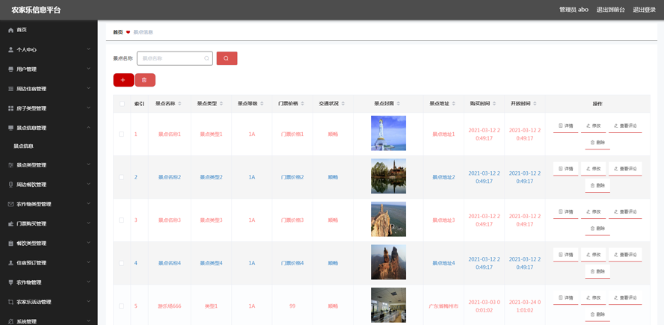Screen dimensions: 664x325
Task: Click the monitor icon beside 景点信息管理
Action: click(11, 128)
